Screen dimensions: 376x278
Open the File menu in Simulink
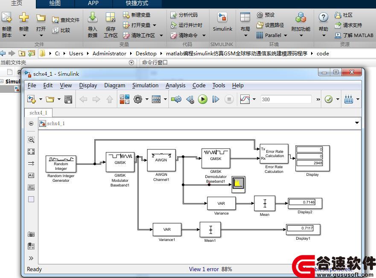32,86
